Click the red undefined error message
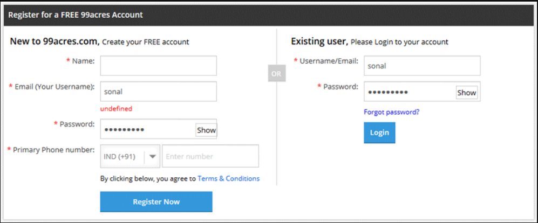 click(116, 109)
